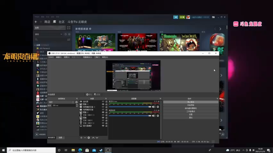Switch to the 场景 dock tab

point(60,138)
